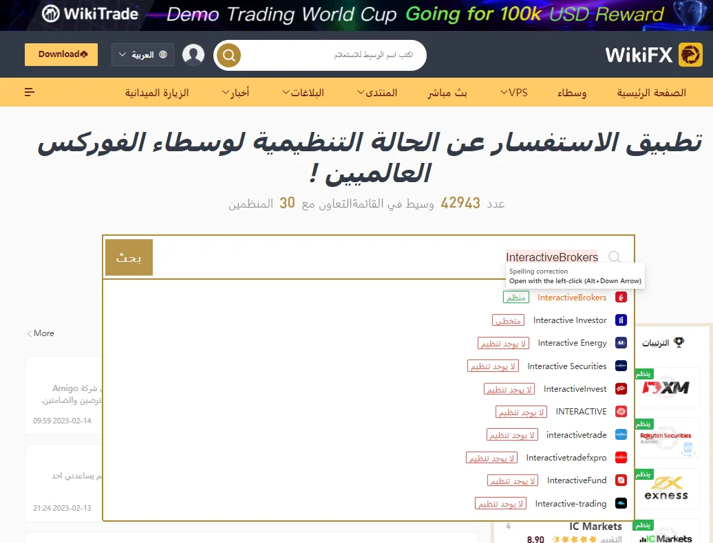Click the Interactivetradefxpro logo icon
Screen dimensions: 713x543
point(621,457)
